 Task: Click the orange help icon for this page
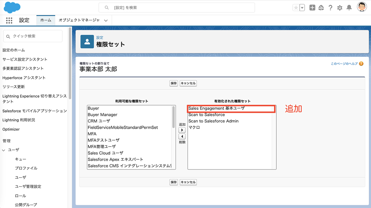click(361, 64)
